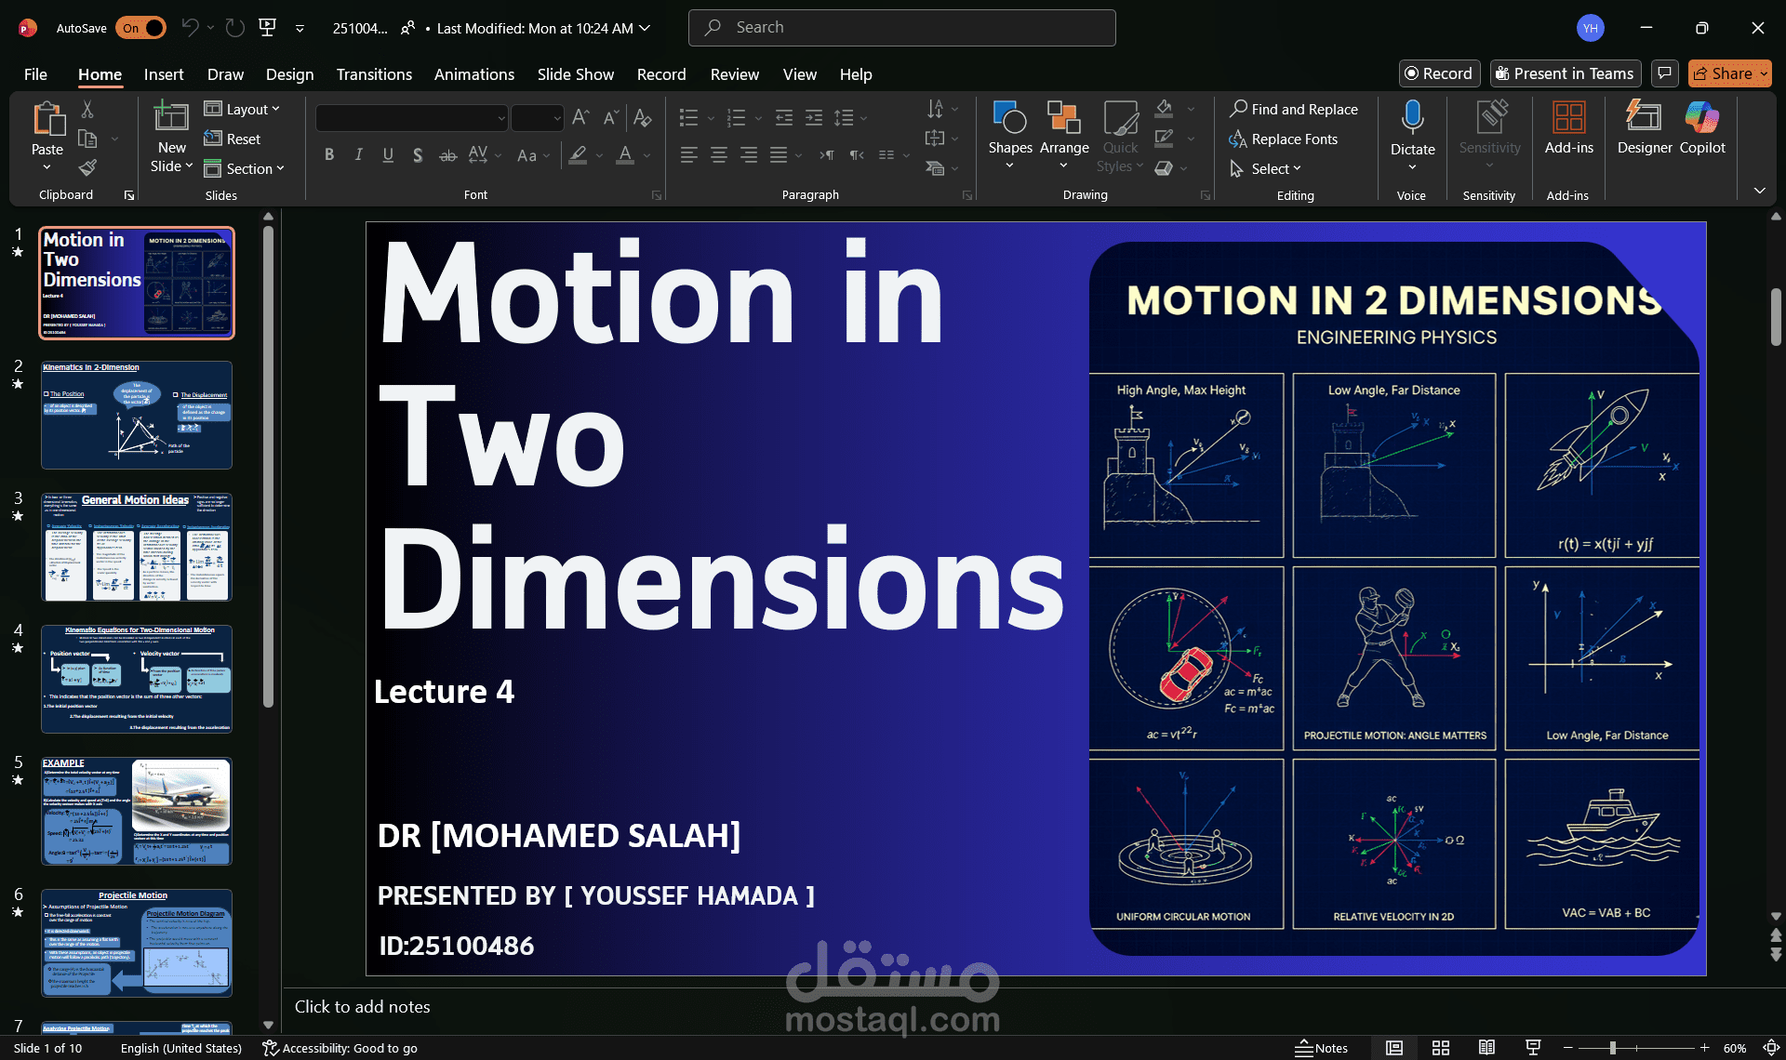Screen dimensions: 1786x1060
Task: Turn off the AutoSave toggle
Action: pyautogui.click(x=140, y=28)
